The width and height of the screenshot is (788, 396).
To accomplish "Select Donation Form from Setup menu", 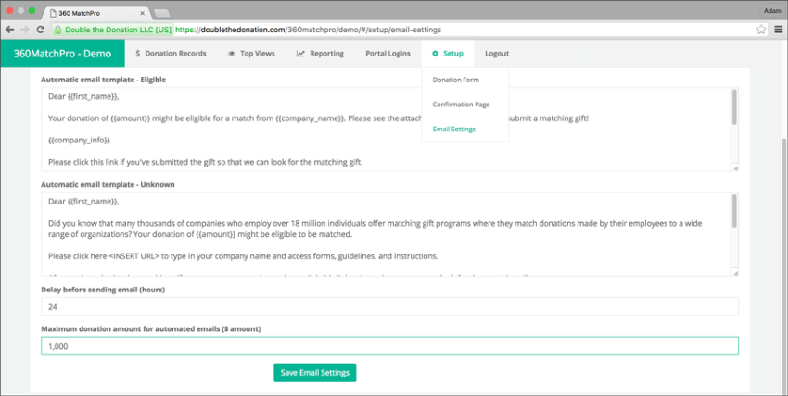I will tap(455, 80).
